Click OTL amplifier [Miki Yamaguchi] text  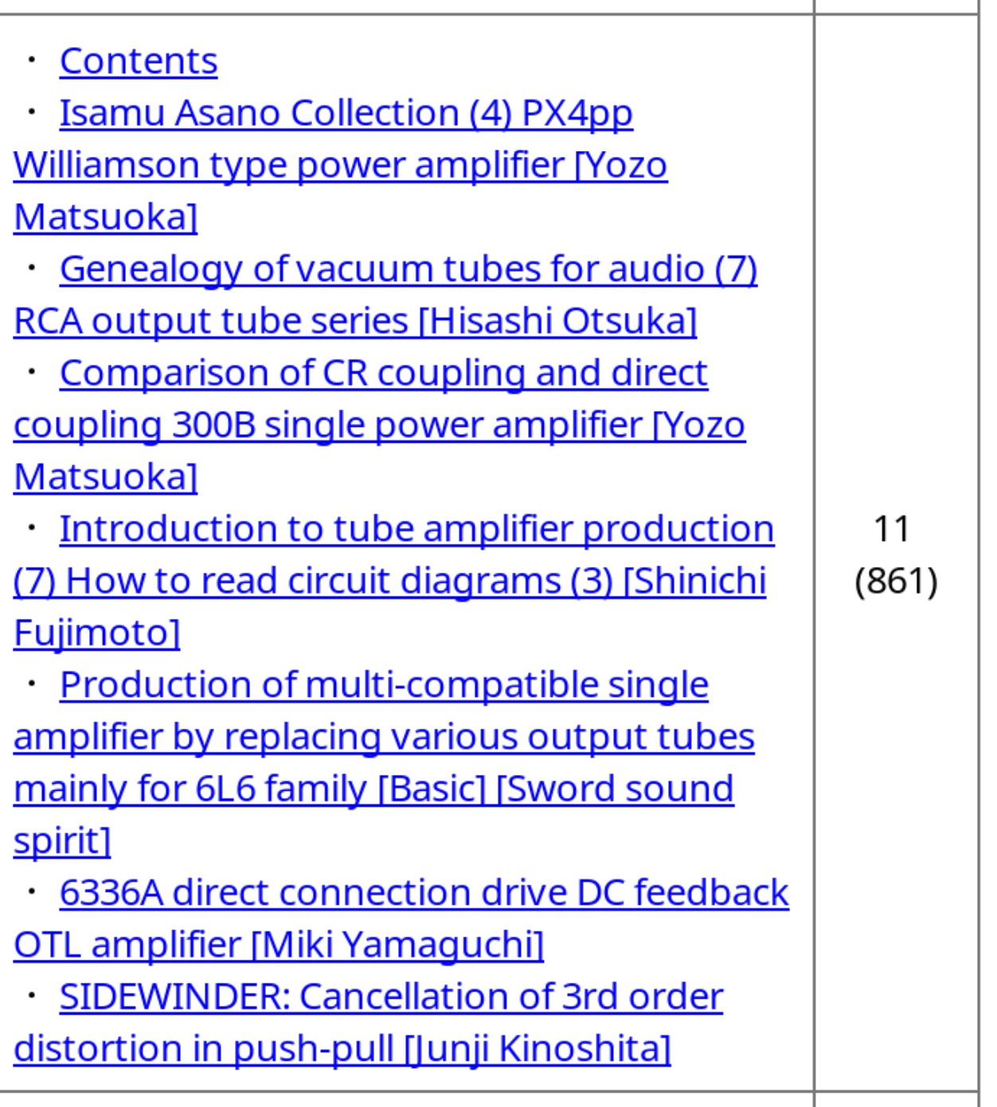(279, 945)
